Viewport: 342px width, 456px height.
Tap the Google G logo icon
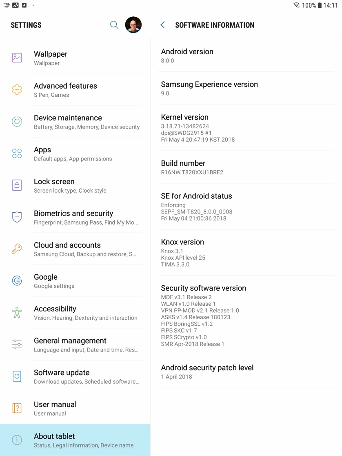pos(17,280)
